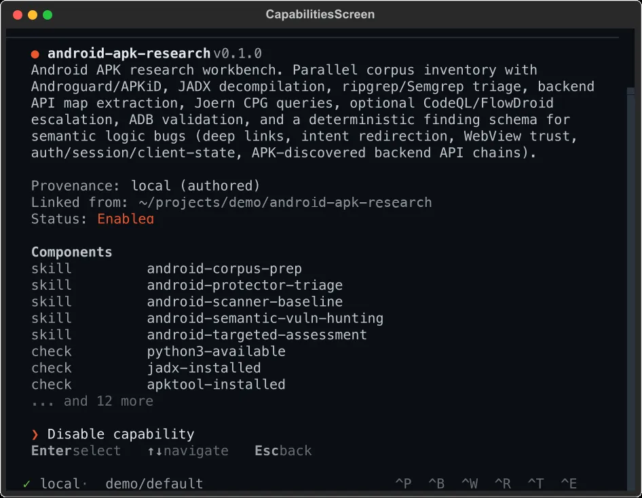Select the jadx-installed check row
Image resolution: width=642 pixels, height=498 pixels.
tap(146, 368)
